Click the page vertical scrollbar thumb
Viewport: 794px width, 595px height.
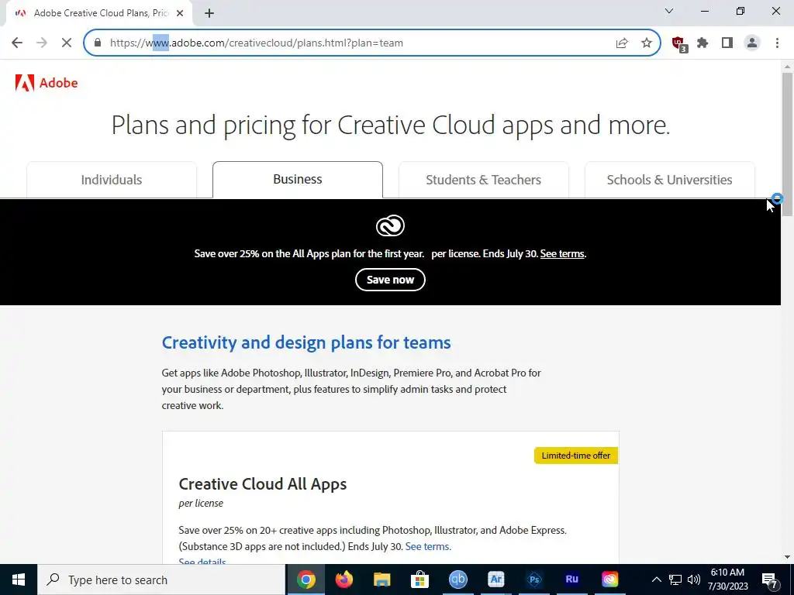pos(787,144)
